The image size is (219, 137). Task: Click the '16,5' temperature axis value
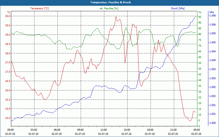pyautogui.click(x=8, y=81)
